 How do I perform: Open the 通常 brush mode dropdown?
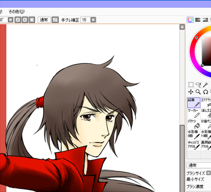pos(199,165)
